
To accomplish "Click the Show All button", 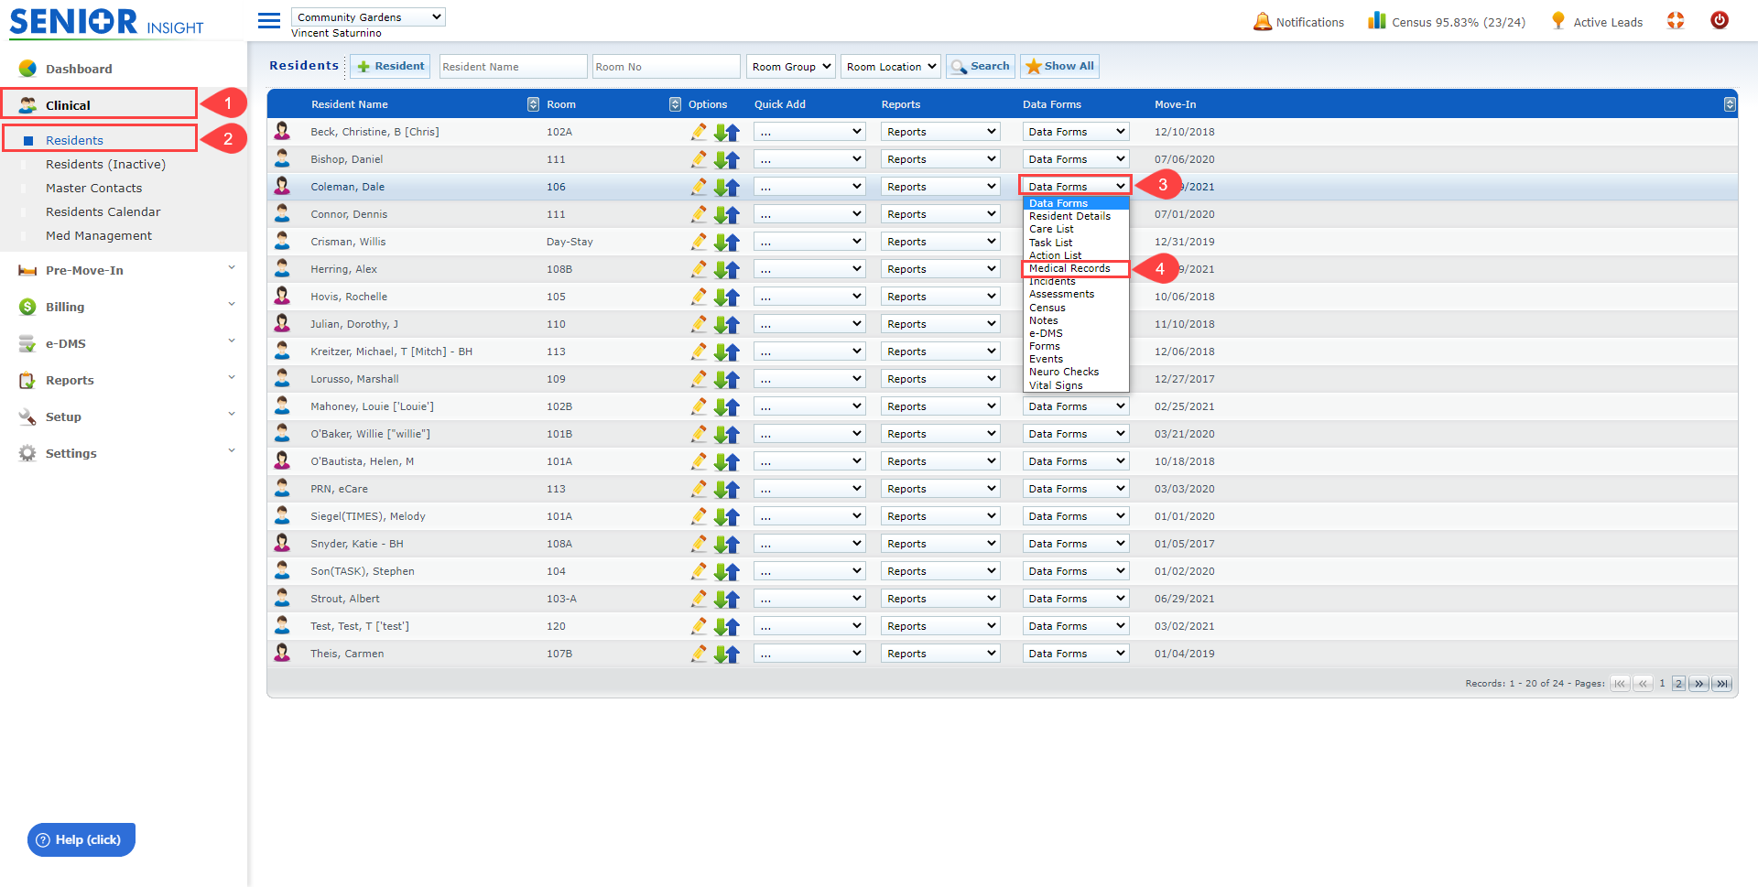I will [x=1060, y=66].
